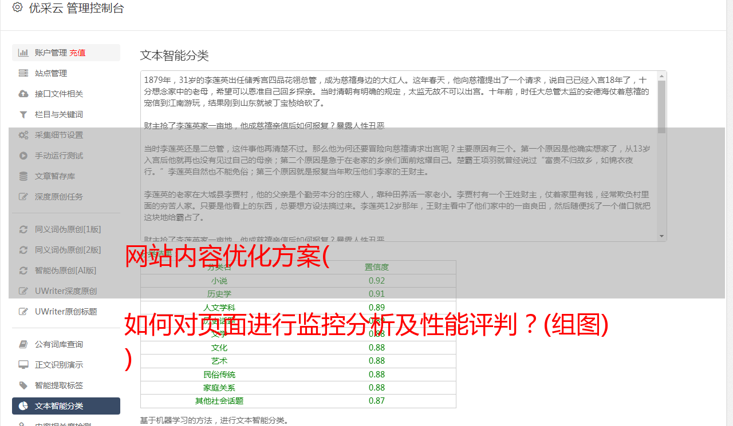
Task: Click the monitor icon for 正文识别演示
Action: (23, 365)
